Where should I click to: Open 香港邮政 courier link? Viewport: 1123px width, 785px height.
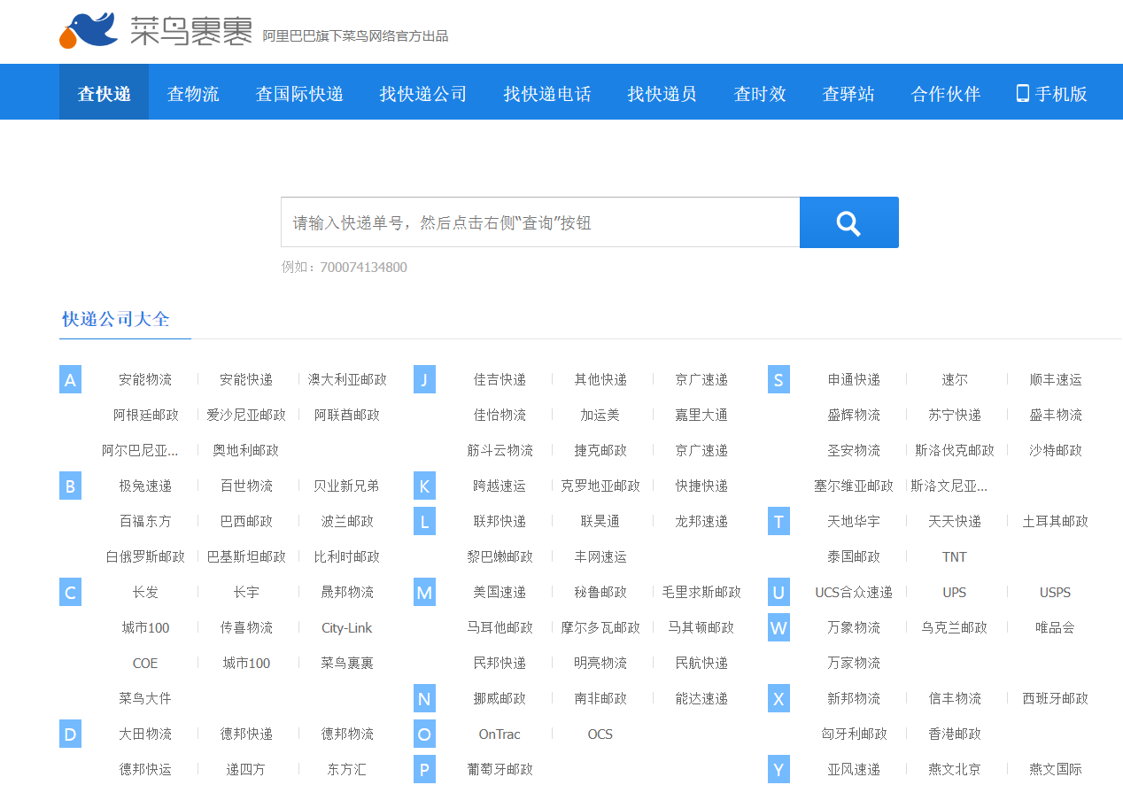955,734
